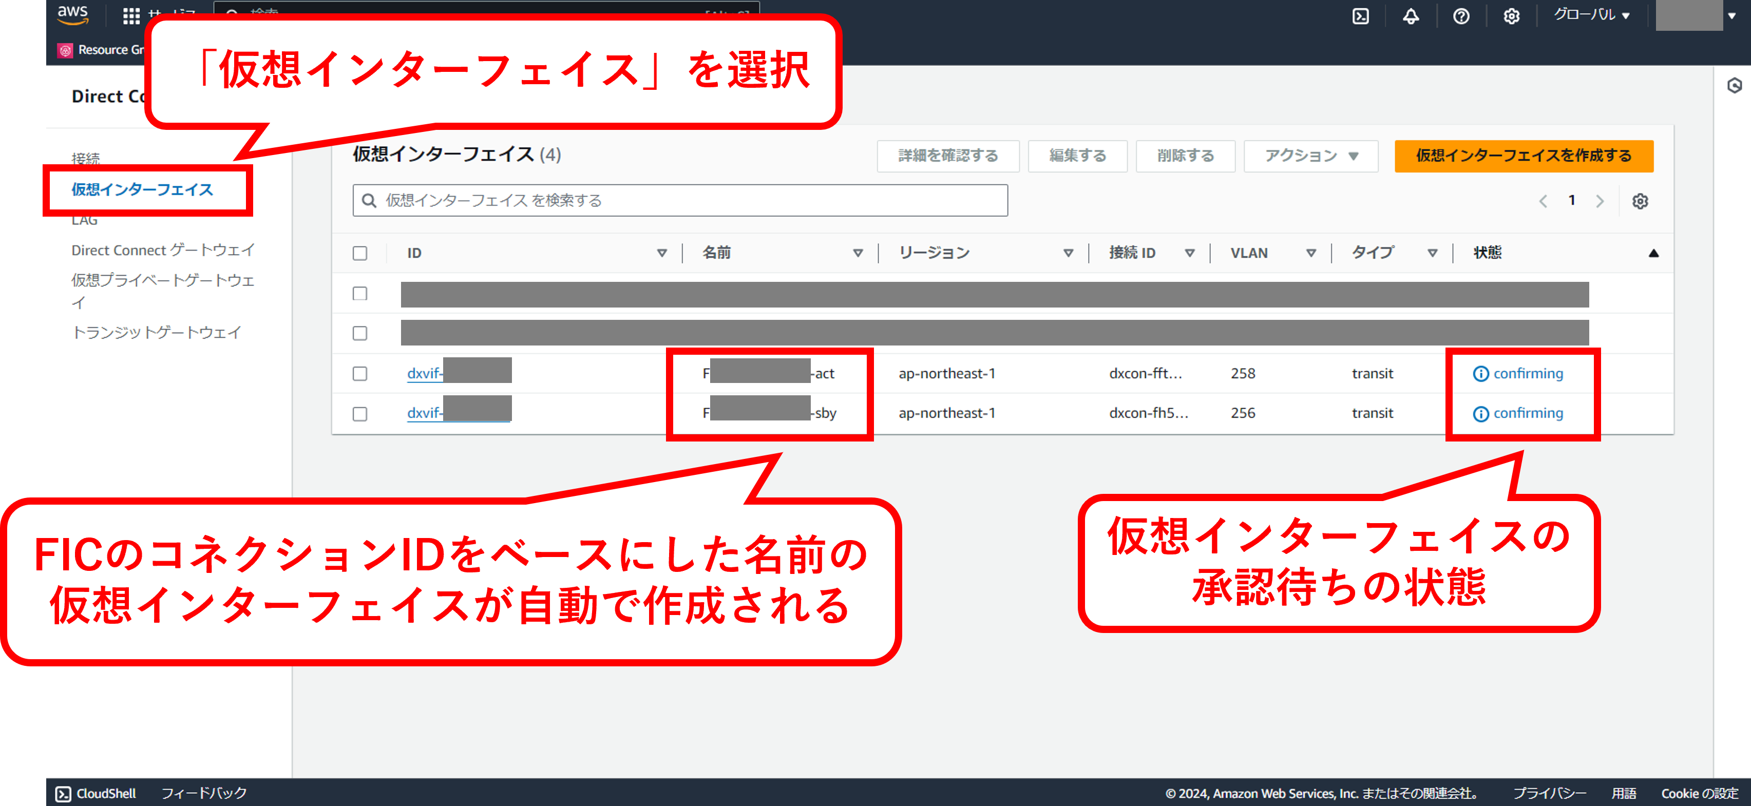Click the search magnifier icon in the filter box
This screenshot has width=1751, height=806.
[x=369, y=201]
